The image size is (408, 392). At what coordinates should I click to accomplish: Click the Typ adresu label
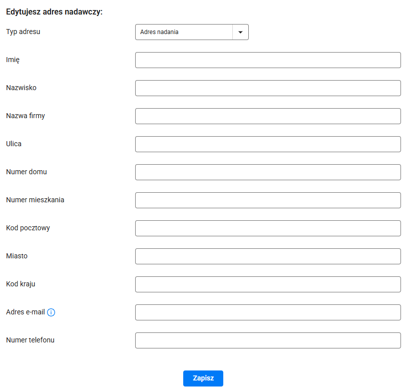(23, 32)
